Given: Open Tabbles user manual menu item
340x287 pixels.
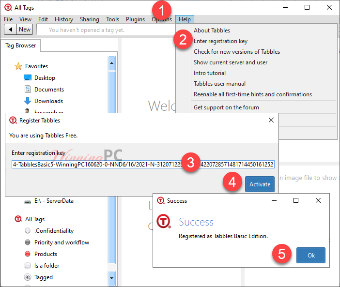Looking at the screenshot, I should [x=220, y=84].
